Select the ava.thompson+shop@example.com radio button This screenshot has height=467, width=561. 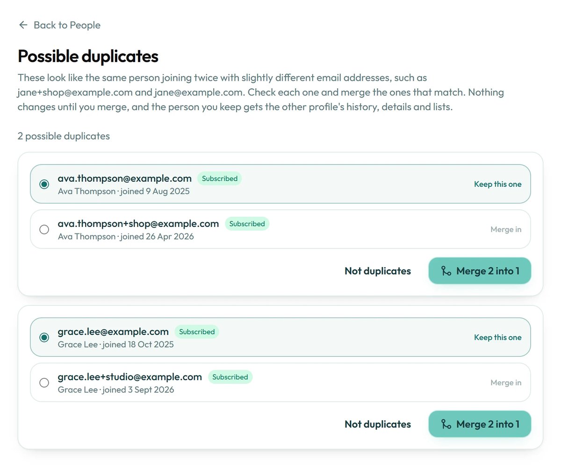tap(44, 229)
